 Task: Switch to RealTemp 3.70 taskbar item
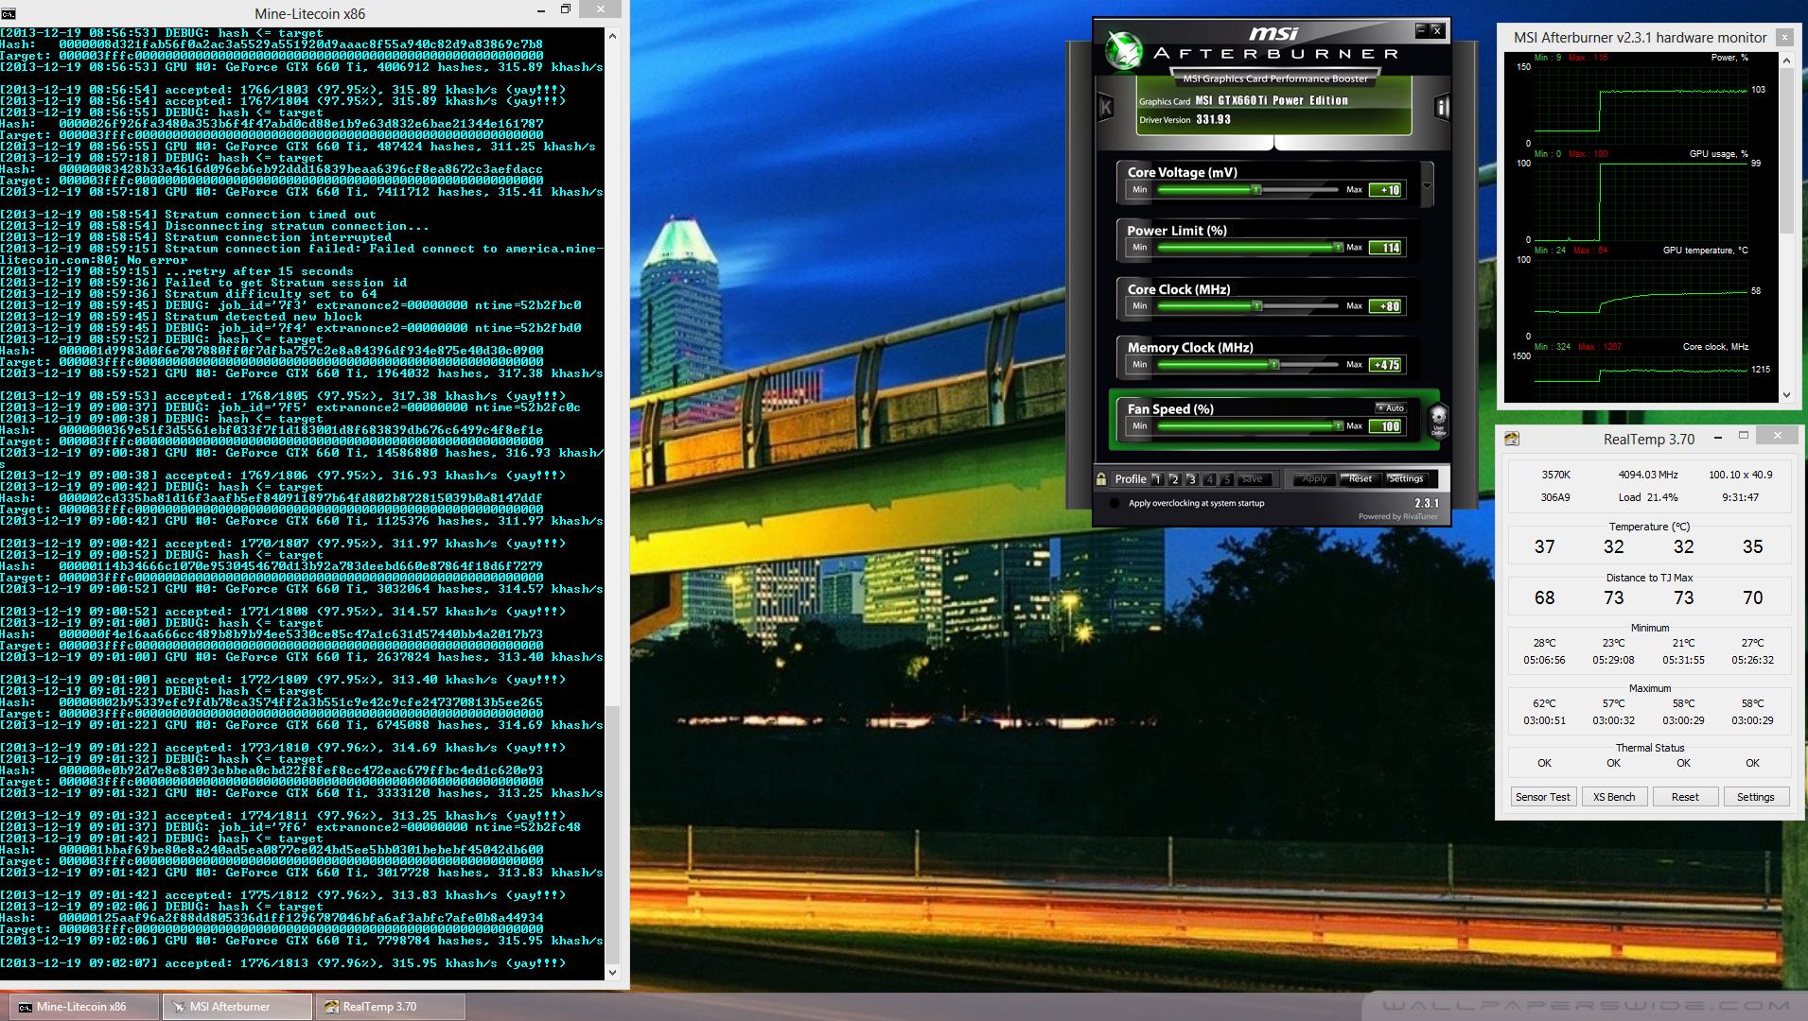391,1007
